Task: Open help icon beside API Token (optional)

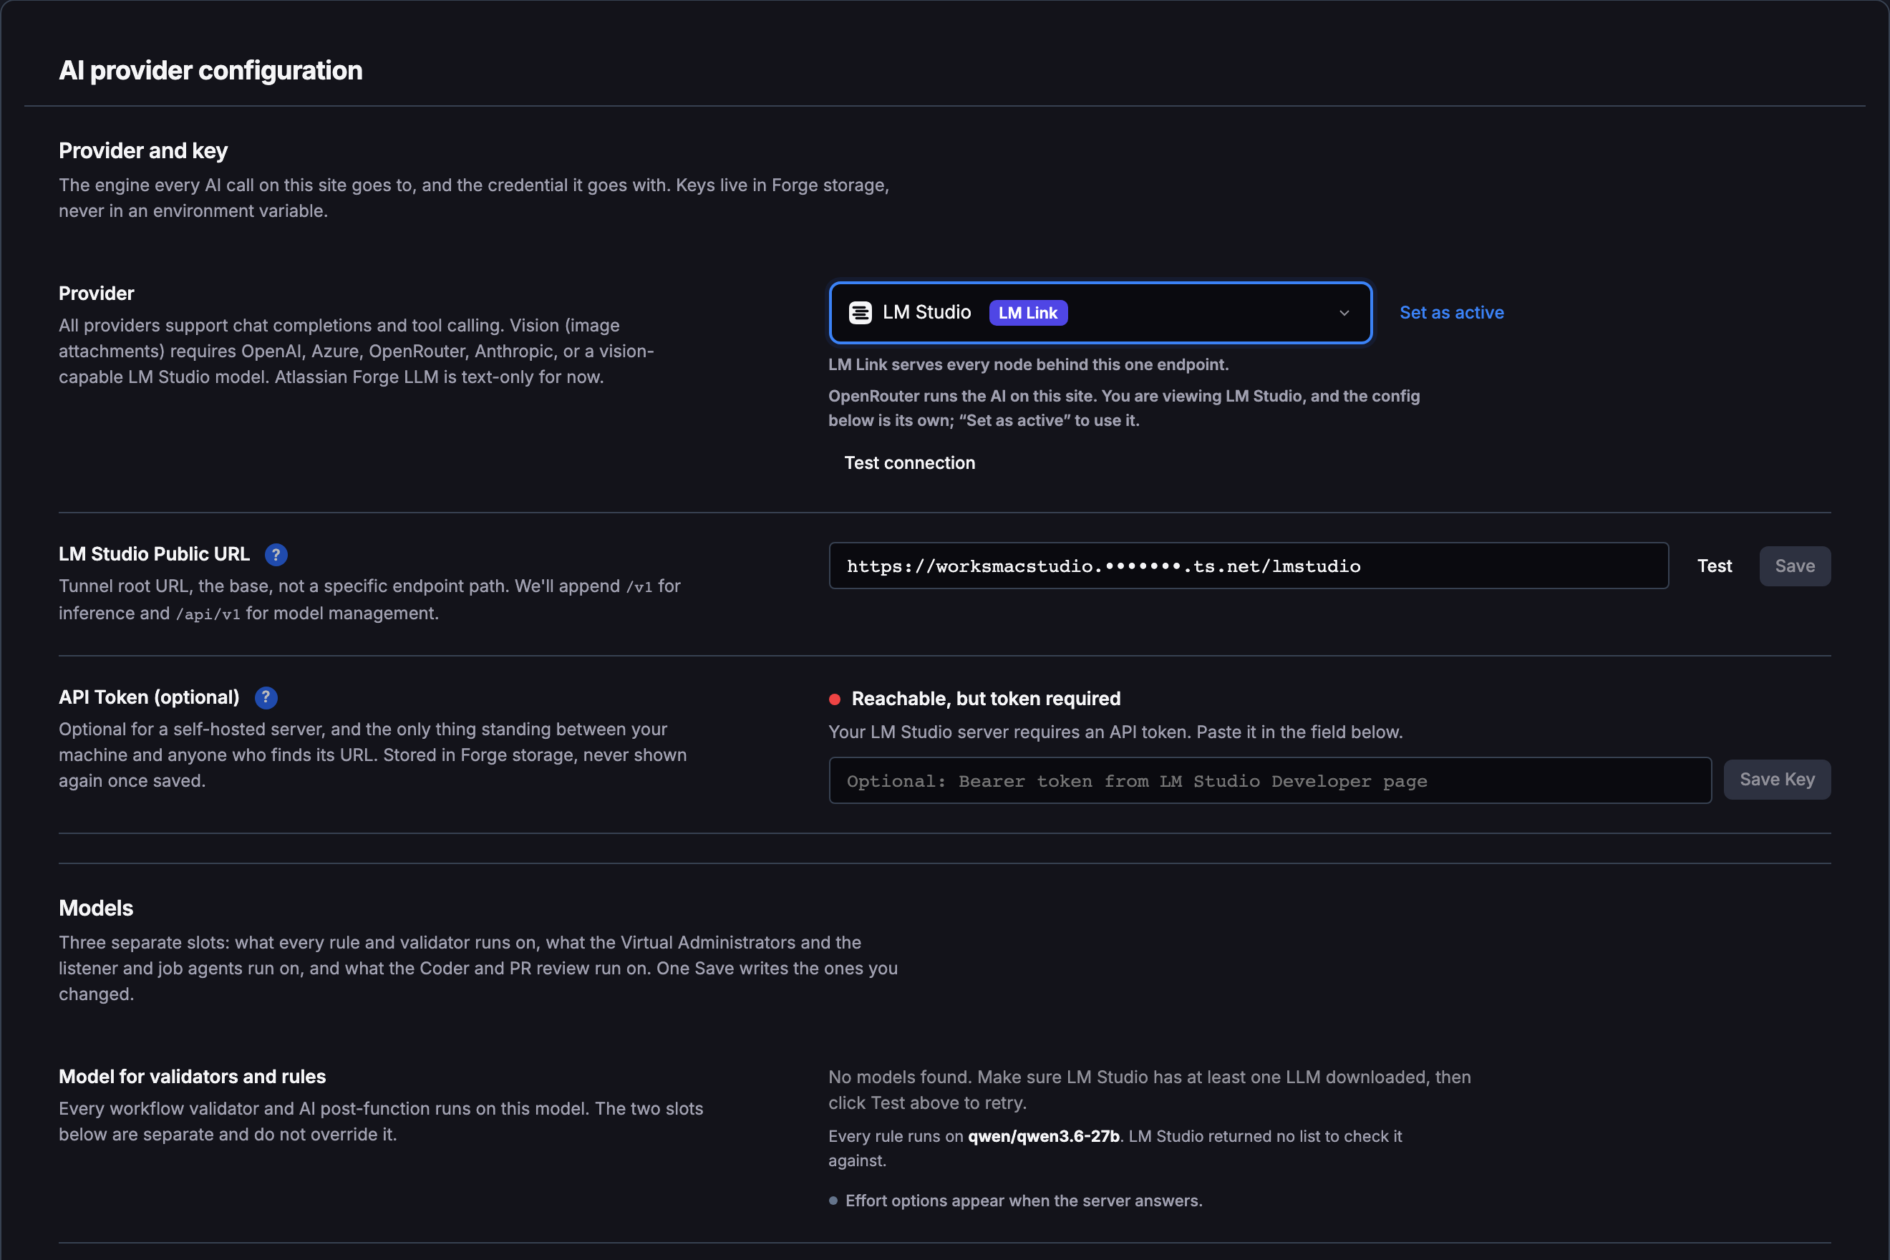Action: point(266,697)
